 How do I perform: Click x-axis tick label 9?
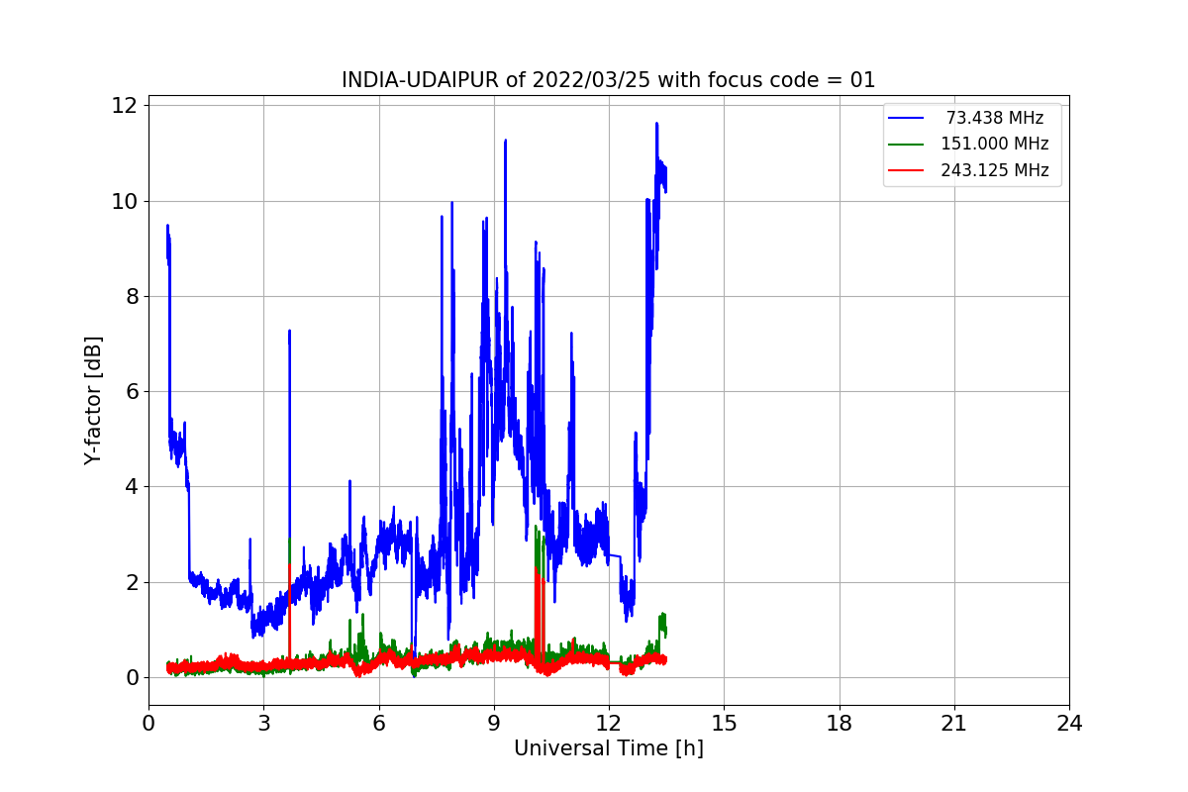pyautogui.click(x=494, y=724)
